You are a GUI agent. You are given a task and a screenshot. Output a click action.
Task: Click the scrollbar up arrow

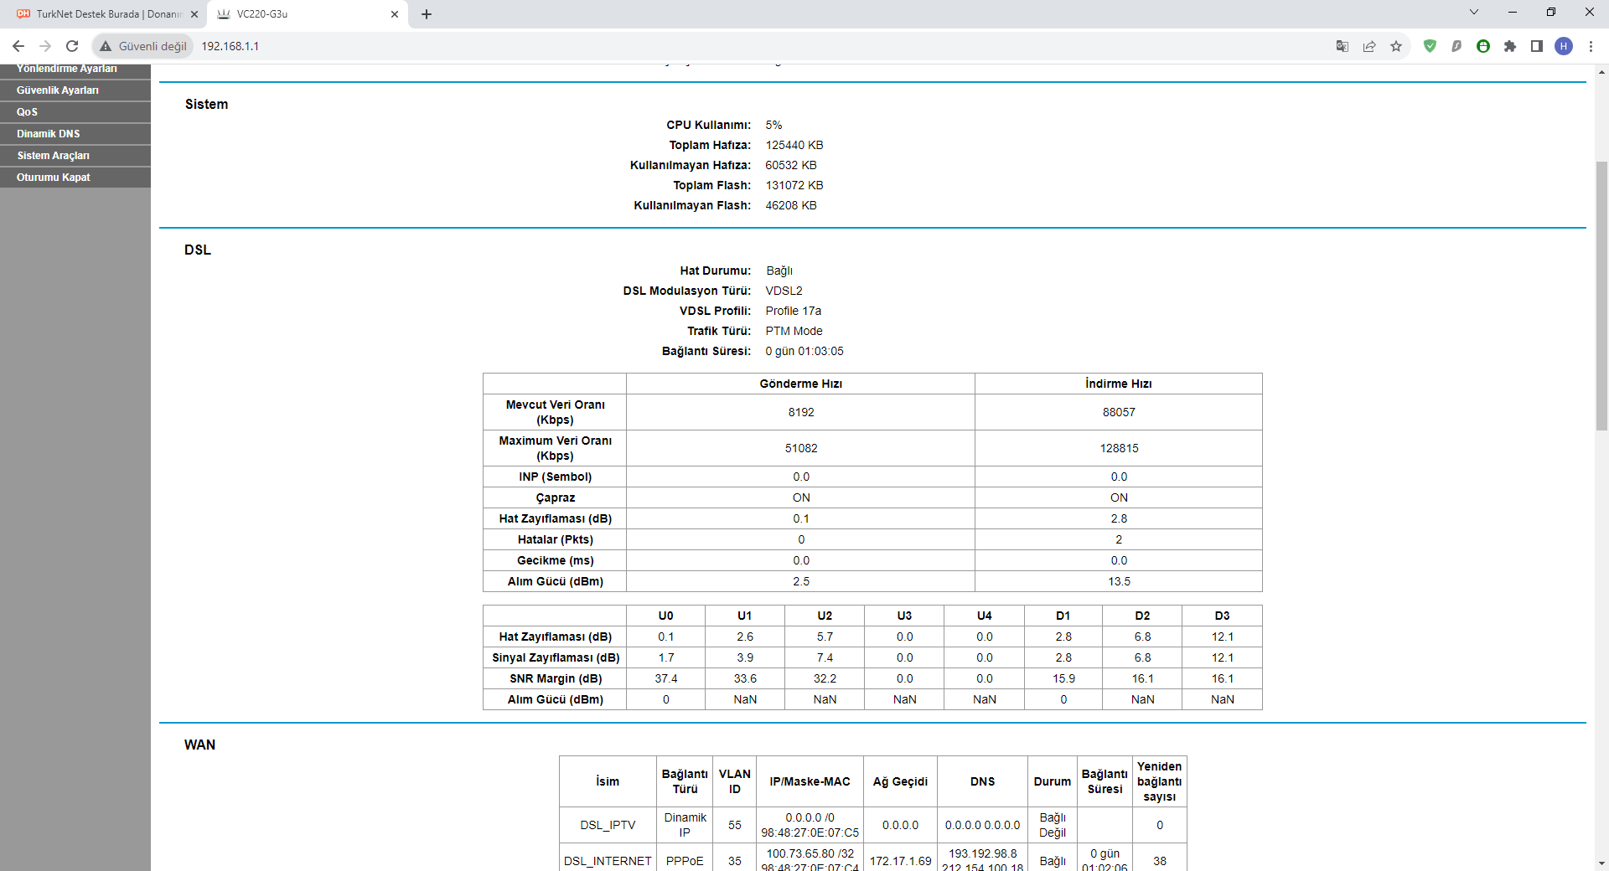pos(1601,72)
